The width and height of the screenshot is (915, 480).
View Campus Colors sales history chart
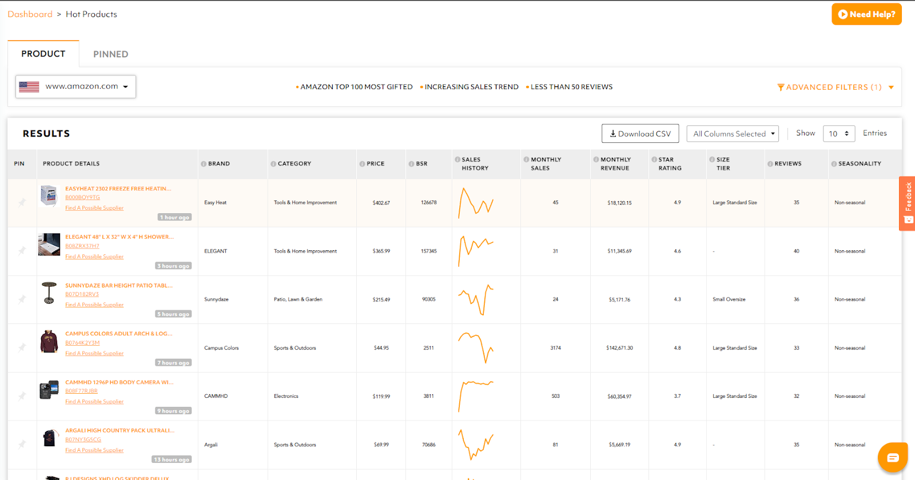pos(476,347)
